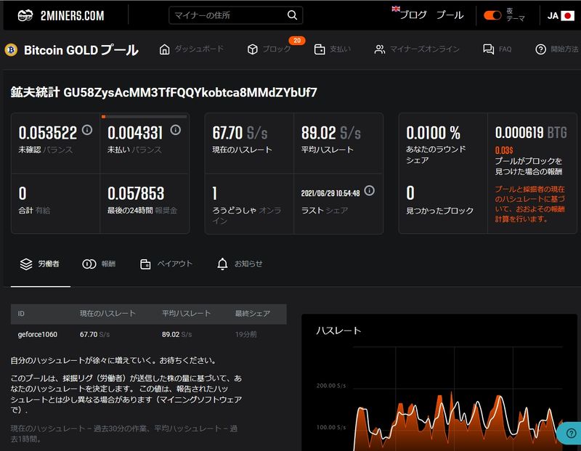Open the ブログ link in header
The width and height of the screenshot is (581, 451).
coord(413,15)
